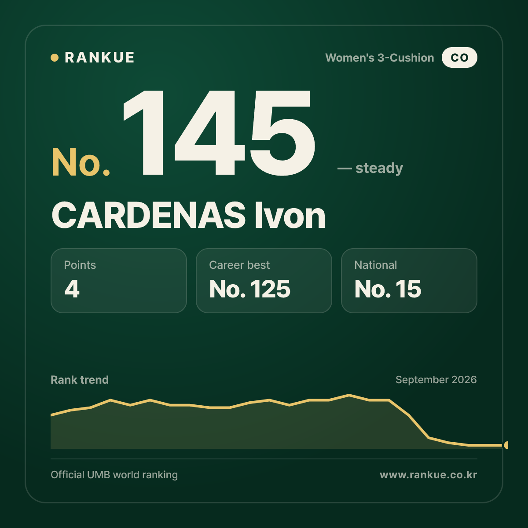This screenshot has height=528, width=528.
Task: Click the Women's 3-Cushion label
Action: [380, 58]
